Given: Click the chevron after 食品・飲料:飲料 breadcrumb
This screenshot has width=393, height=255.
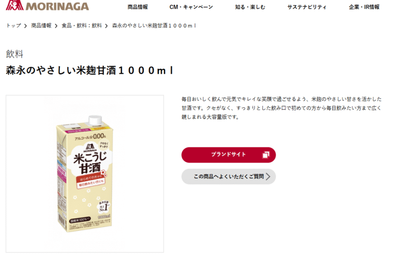Looking at the screenshot, I should [107, 26].
